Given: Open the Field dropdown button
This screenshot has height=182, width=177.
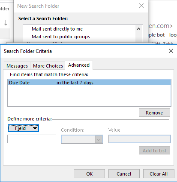Looking at the screenshot, I should (23, 128).
